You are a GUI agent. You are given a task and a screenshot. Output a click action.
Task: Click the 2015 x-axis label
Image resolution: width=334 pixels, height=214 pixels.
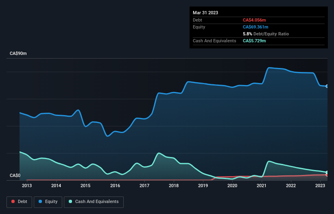tap(85, 186)
